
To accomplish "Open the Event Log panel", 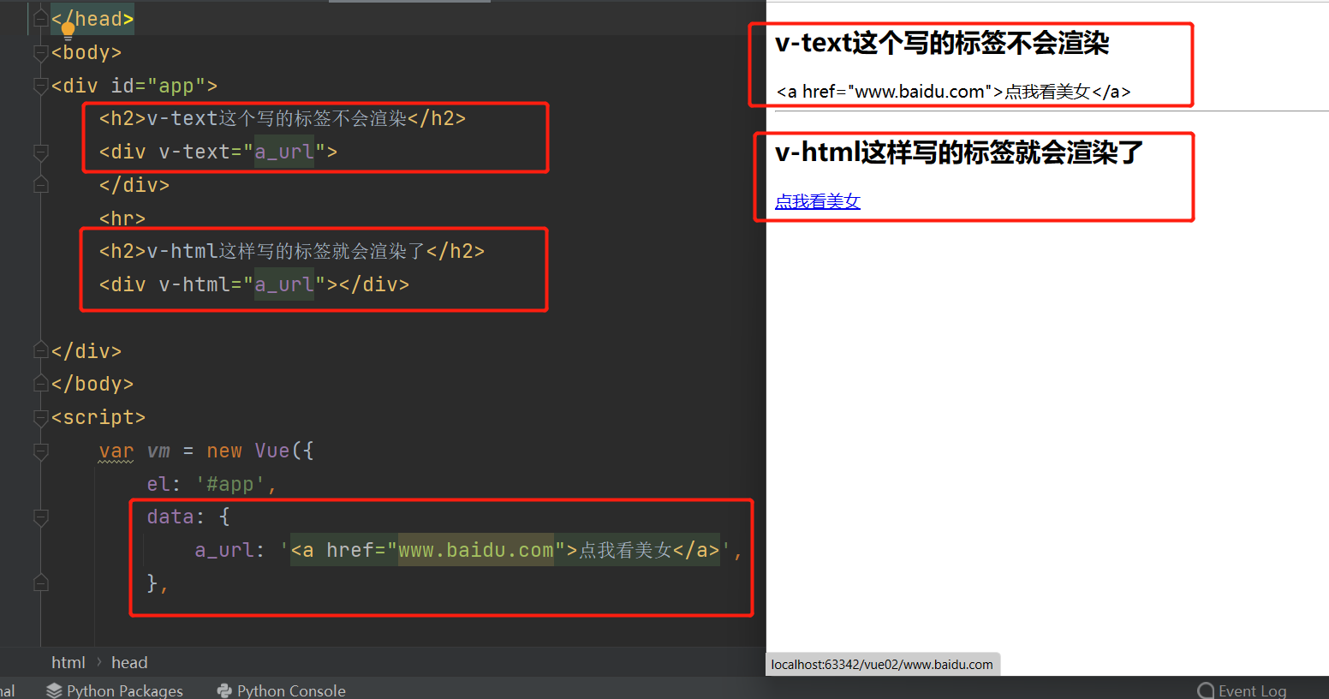I will 1242,690.
